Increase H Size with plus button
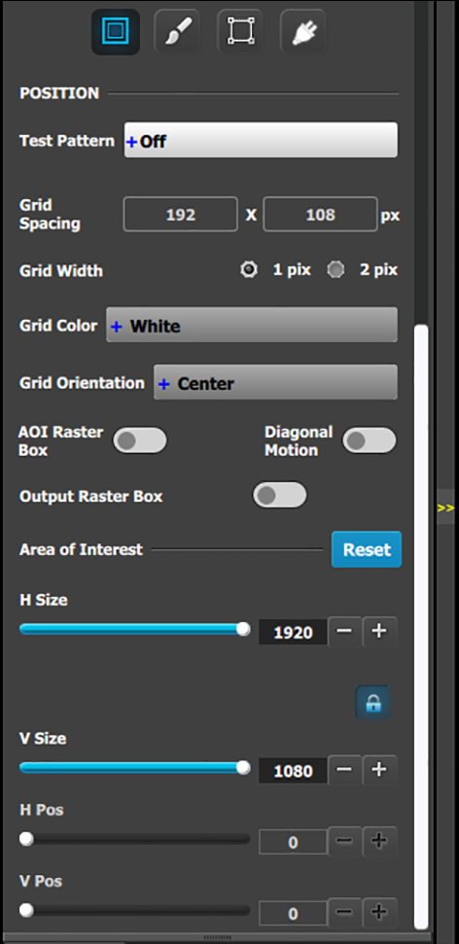Image resolution: width=459 pixels, height=944 pixels. (379, 632)
